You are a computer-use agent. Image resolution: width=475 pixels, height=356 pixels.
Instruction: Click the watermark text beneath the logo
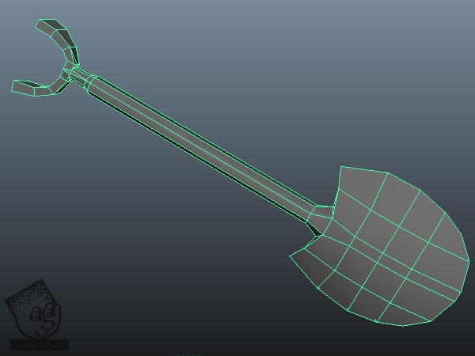40,345
